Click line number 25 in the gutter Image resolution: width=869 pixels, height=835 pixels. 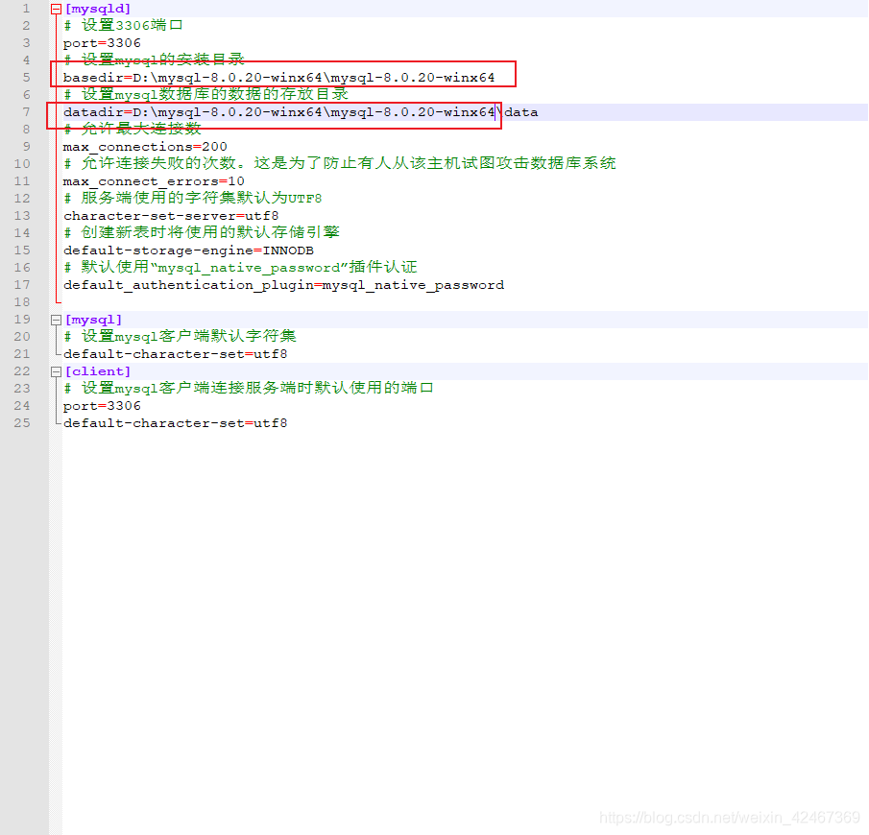[x=22, y=422]
